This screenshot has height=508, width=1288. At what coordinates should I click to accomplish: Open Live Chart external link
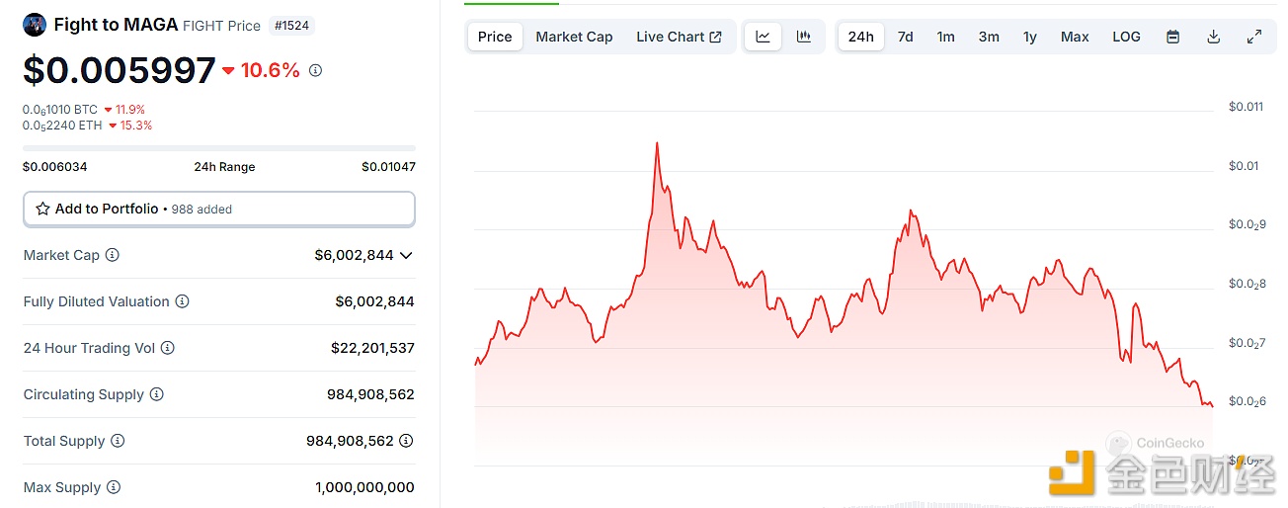pyautogui.click(x=679, y=37)
